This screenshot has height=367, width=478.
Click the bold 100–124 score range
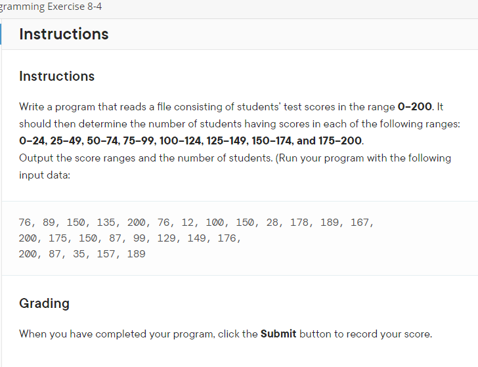[181, 140]
